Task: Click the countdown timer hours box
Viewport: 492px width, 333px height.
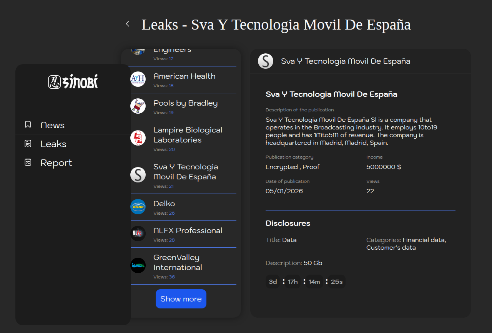Action: pyautogui.click(x=293, y=282)
